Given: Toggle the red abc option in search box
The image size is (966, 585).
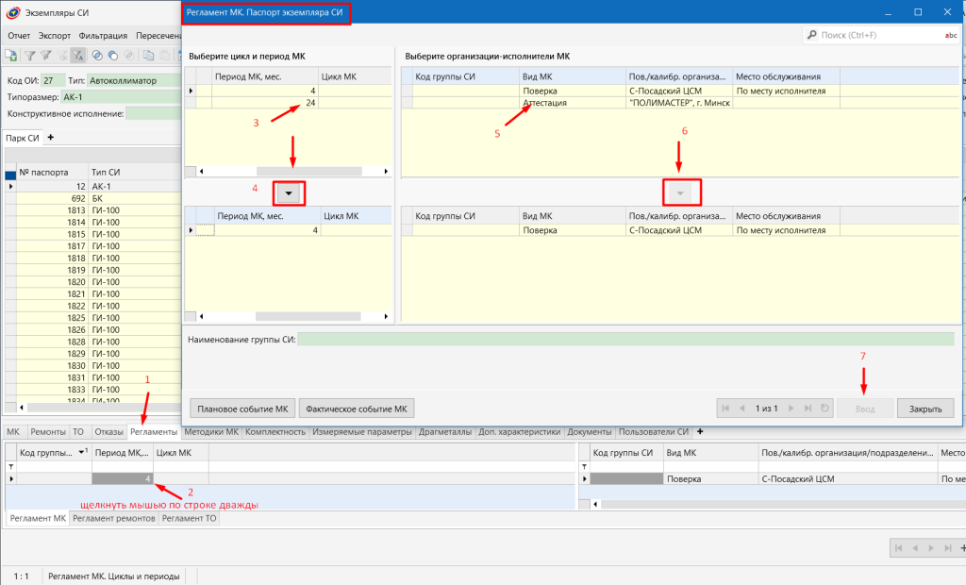Looking at the screenshot, I should pos(951,35).
